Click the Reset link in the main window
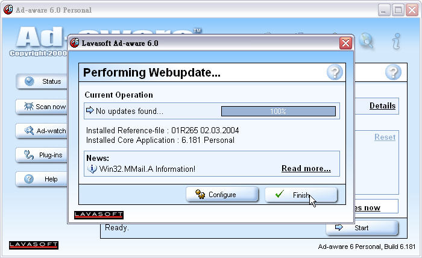The width and height of the screenshot is (422, 258). click(x=385, y=137)
